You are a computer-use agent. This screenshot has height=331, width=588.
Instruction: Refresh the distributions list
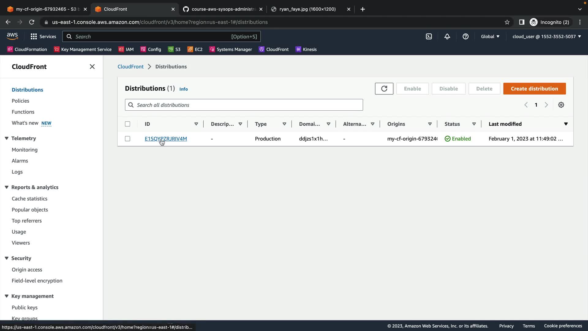pos(384,89)
